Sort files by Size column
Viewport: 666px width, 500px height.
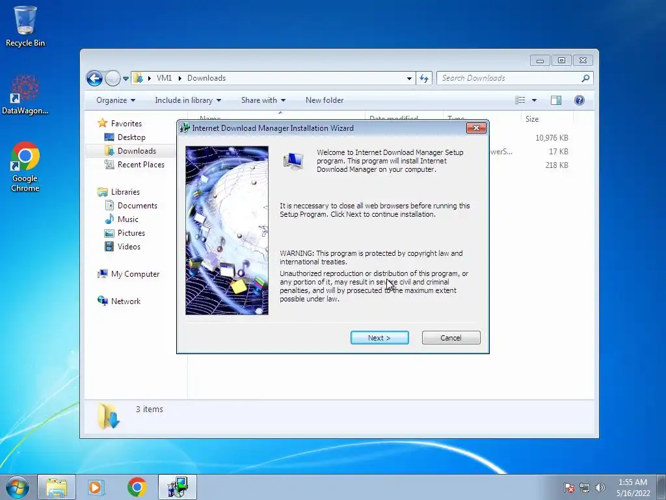pos(546,119)
